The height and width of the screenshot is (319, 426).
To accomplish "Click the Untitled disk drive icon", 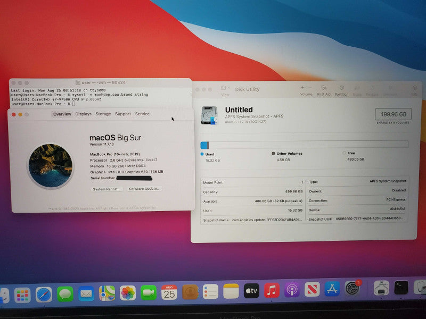I will coord(209,115).
